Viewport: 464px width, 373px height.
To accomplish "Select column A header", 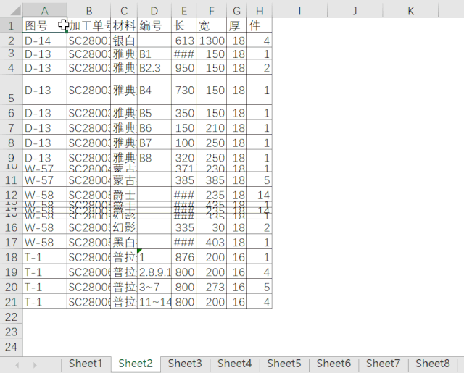I will pyautogui.click(x=45, y=11).
